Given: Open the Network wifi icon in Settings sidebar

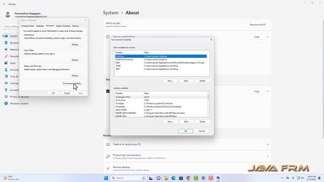Looking at the screenshot, I should coord(6,50).
